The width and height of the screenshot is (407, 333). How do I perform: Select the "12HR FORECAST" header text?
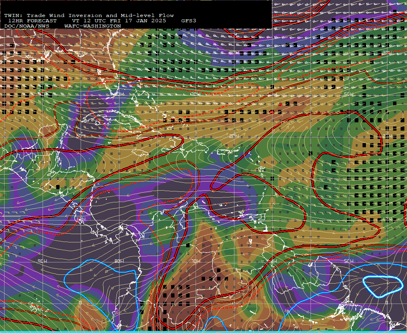click(32, 21)
